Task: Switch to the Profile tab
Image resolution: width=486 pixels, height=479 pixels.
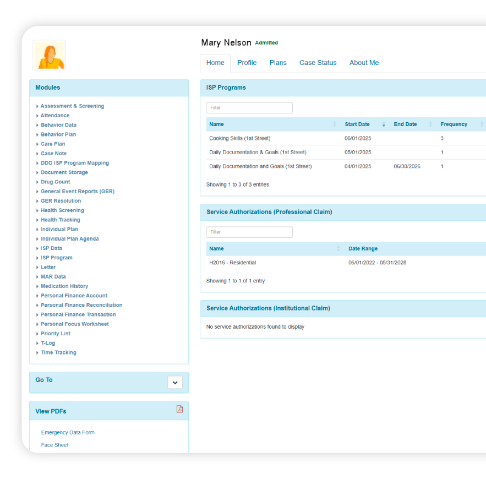Action: coord(247,62)
